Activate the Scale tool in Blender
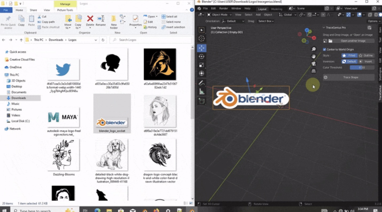Image resolution: width=382 pixels, height=212 pixels. [x=201, y=65]
